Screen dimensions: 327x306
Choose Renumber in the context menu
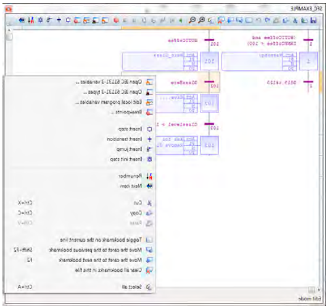point(80,176)
